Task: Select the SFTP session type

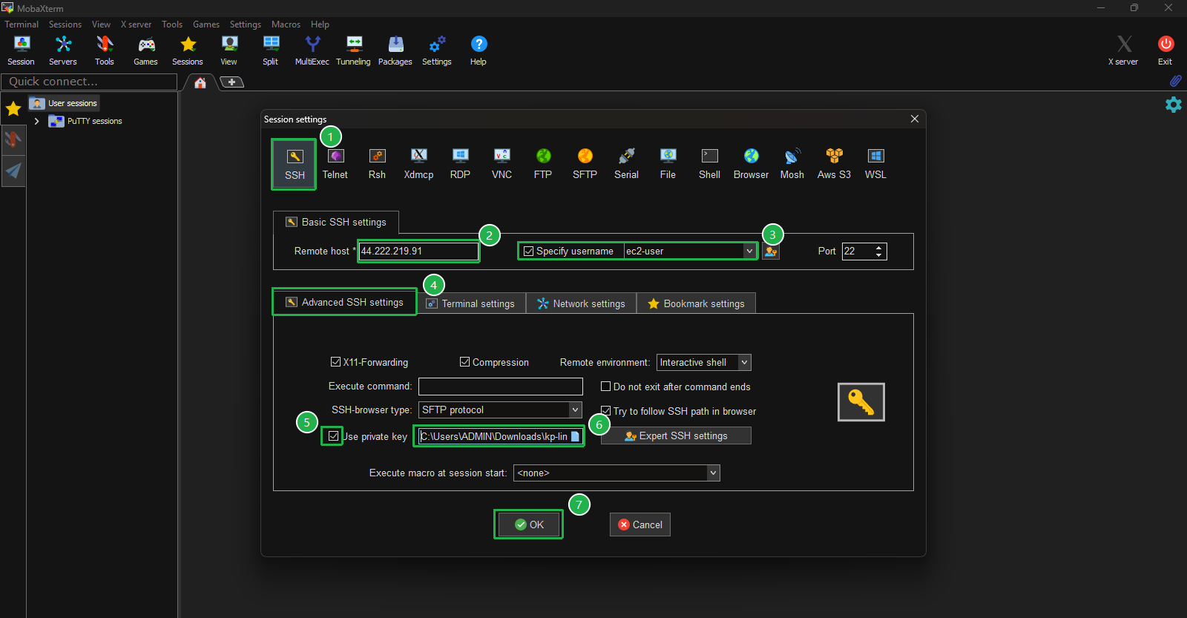Action: pos(585,165)
